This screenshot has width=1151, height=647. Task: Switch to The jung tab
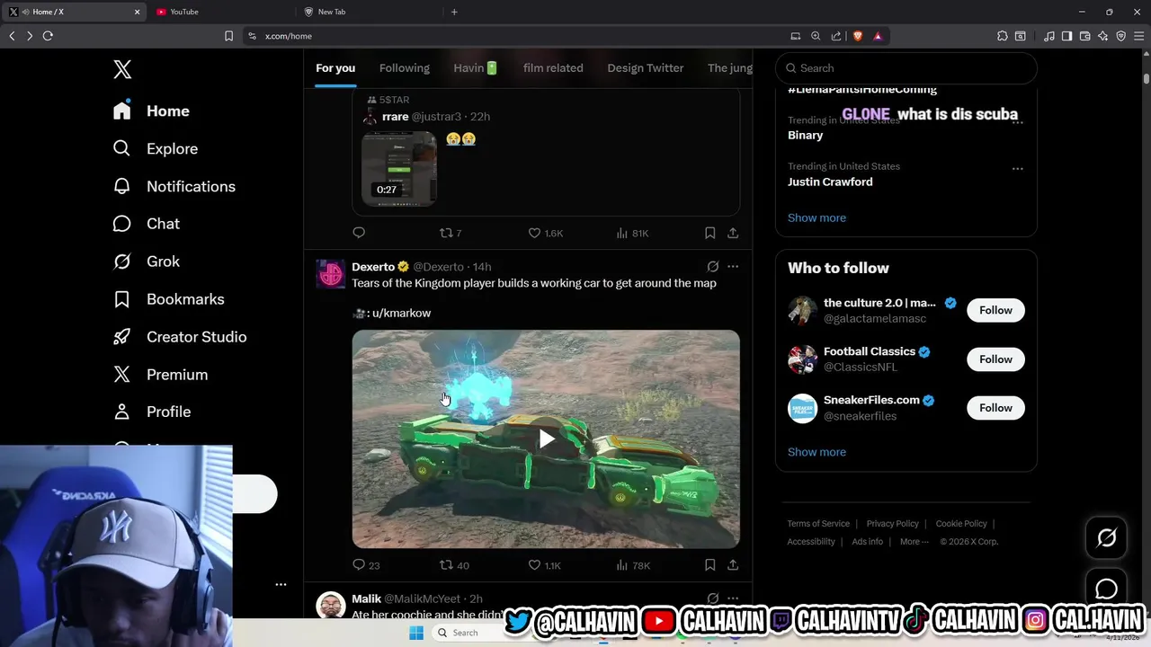(729, 68)
